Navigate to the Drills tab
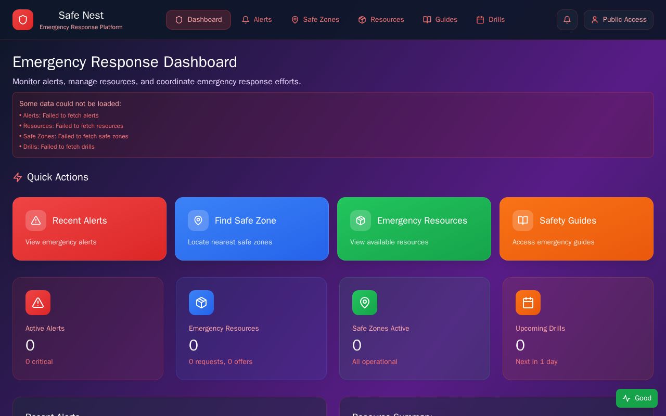 click(491, 20)
